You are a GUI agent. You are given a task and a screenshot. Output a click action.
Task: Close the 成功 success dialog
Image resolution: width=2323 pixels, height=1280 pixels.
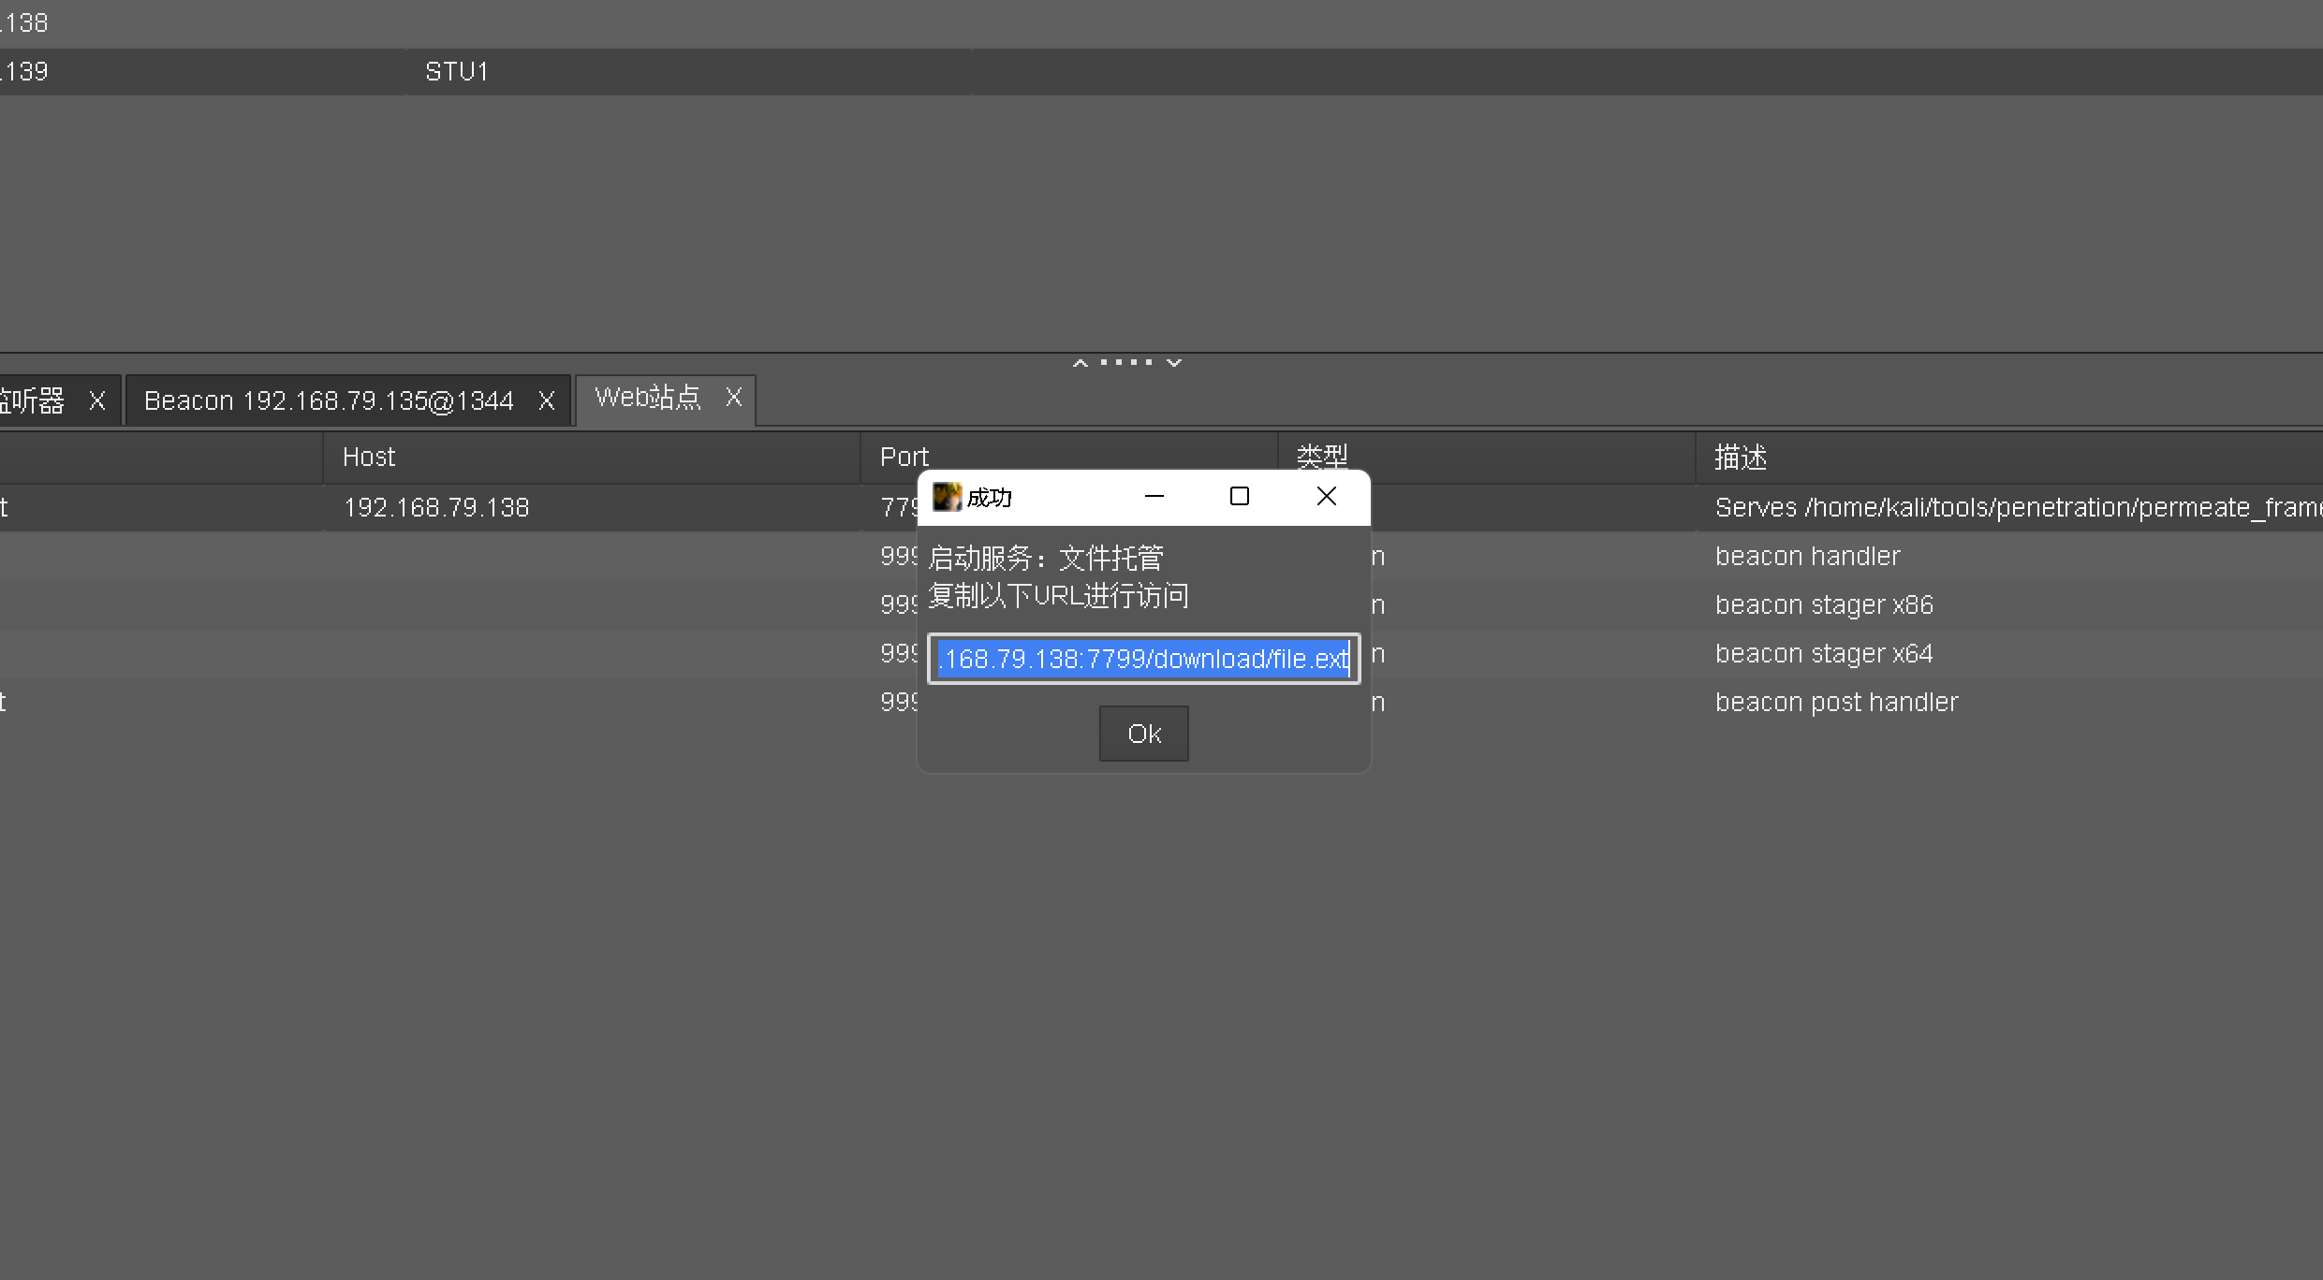click(1326, 497)
